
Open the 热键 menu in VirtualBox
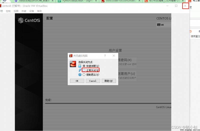point(24,11)
